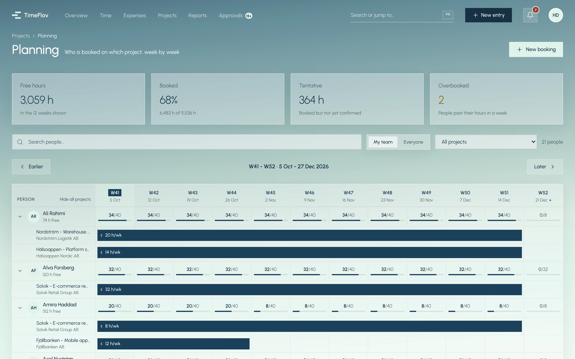Open the Overbooked summary card
Screen dimensions: 575x359
[x=496, y=99]
